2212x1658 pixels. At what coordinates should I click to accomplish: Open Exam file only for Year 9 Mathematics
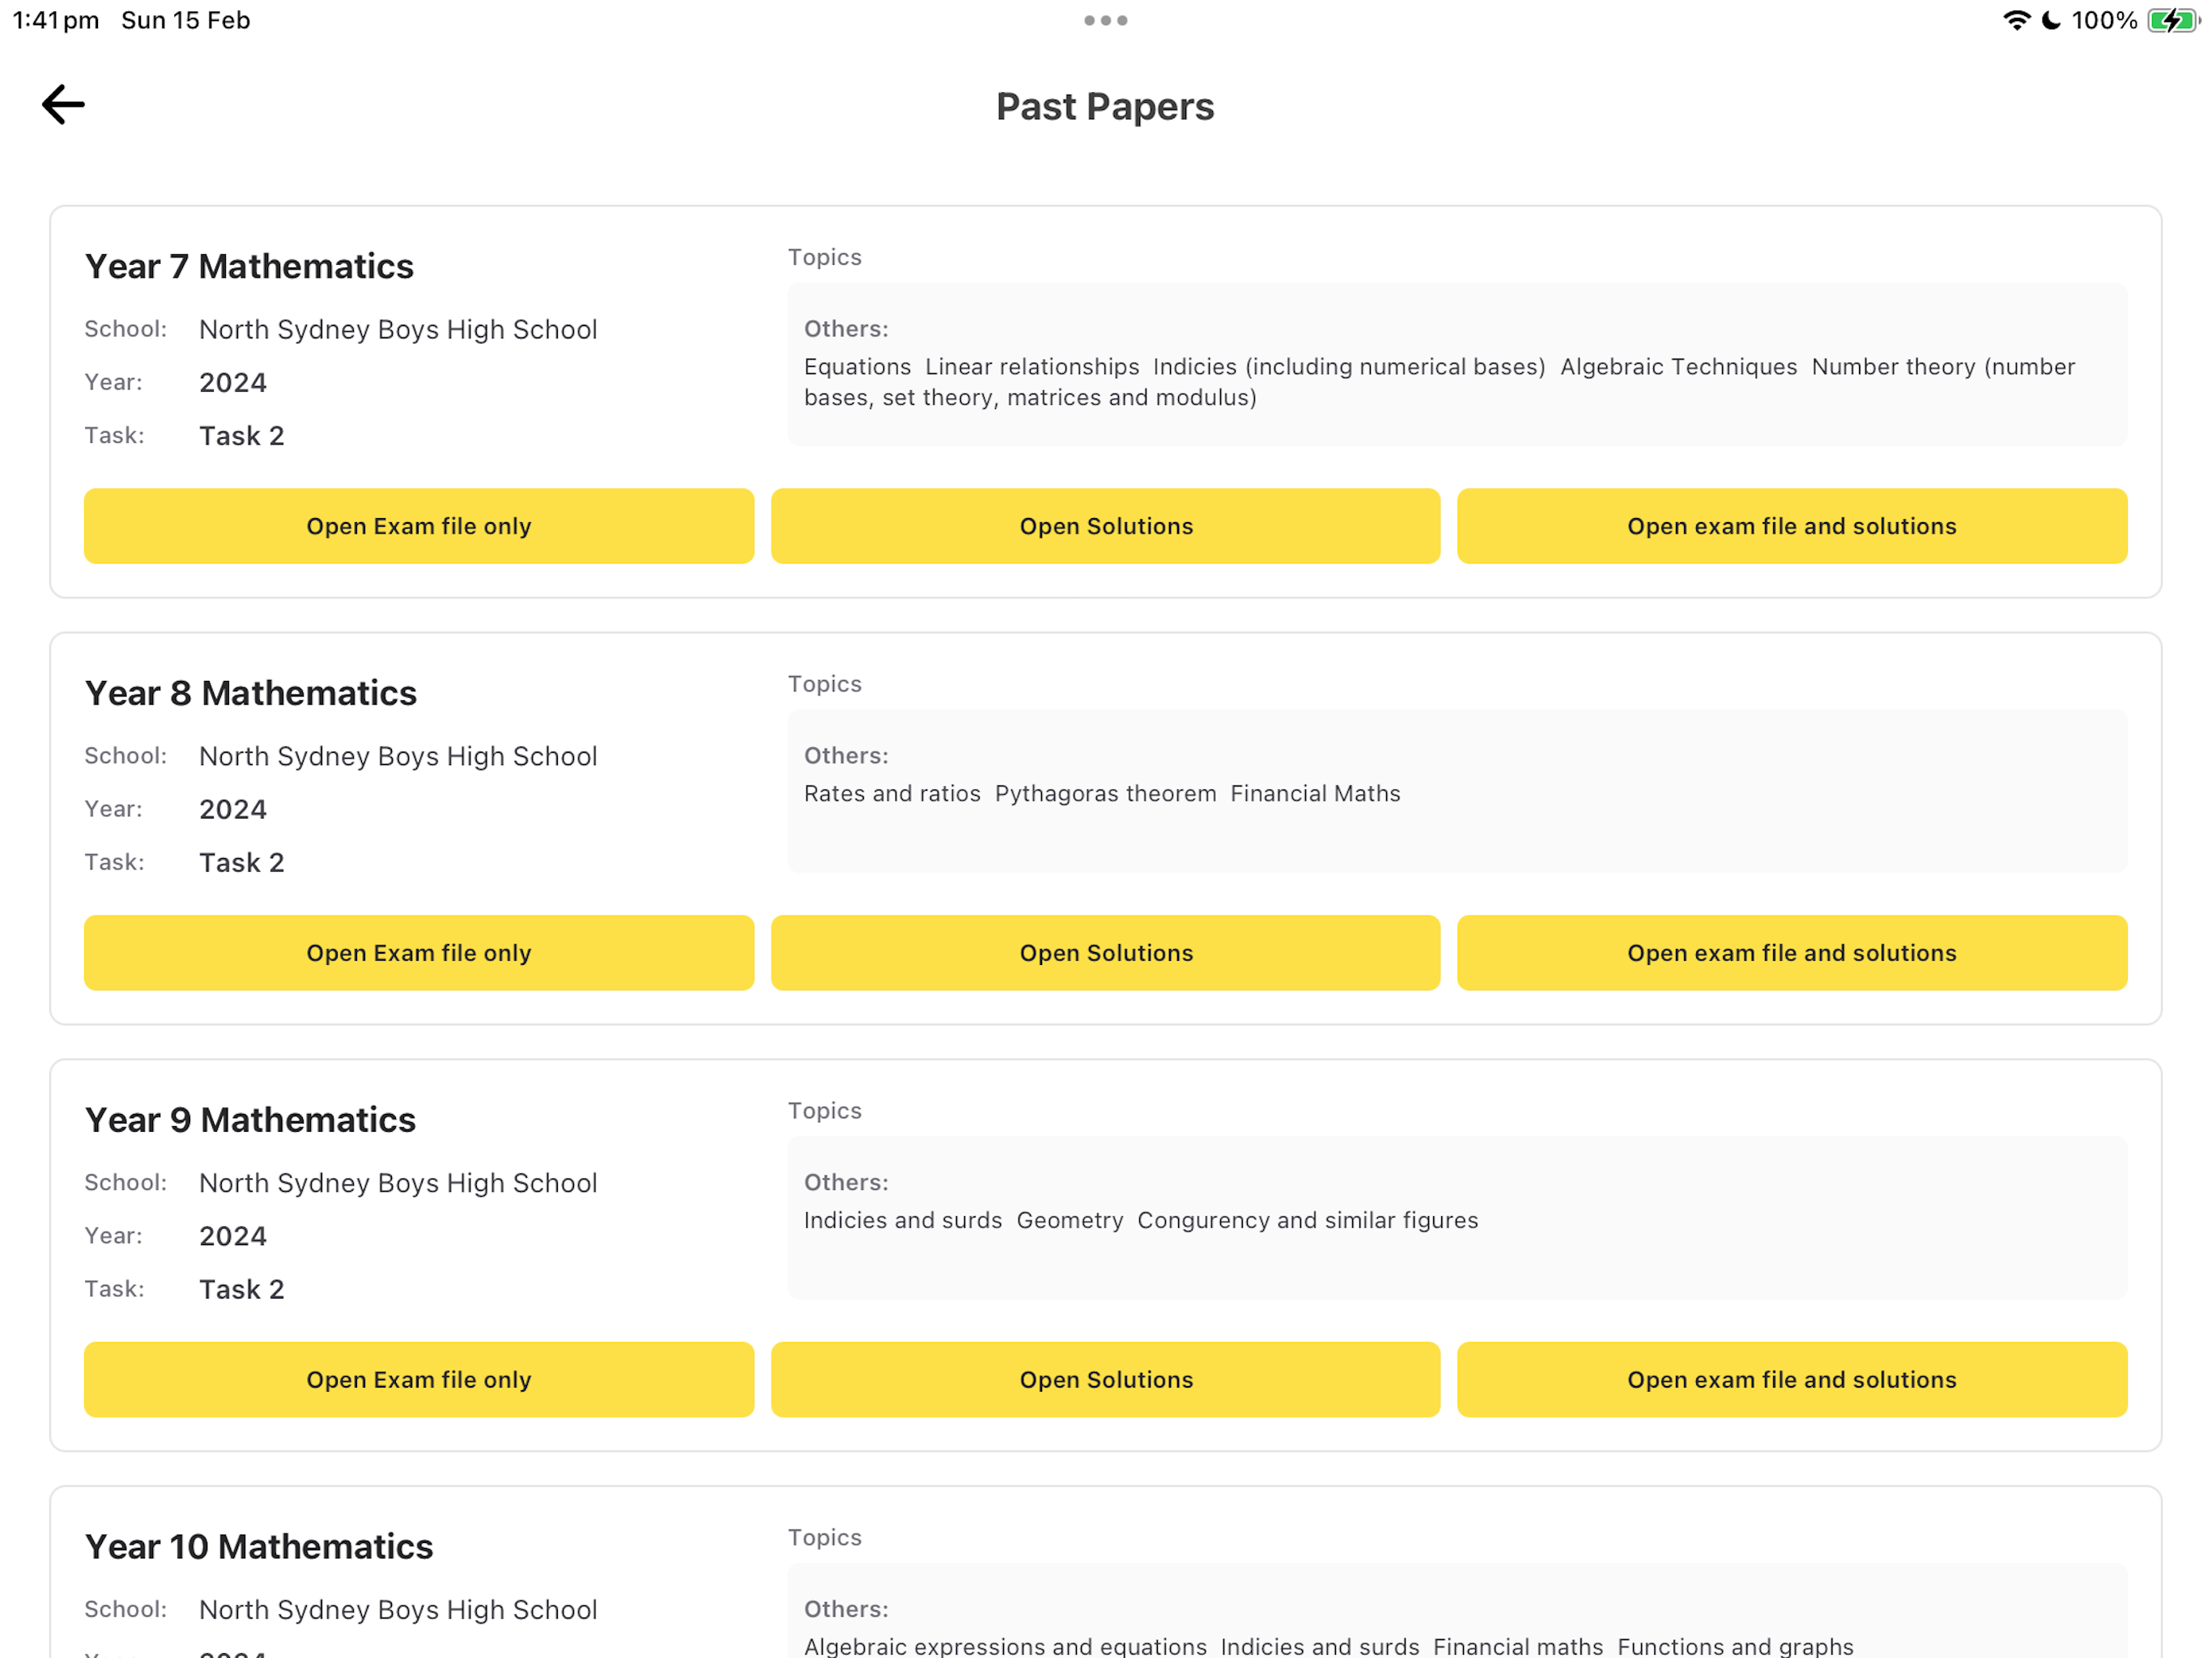419,1380
